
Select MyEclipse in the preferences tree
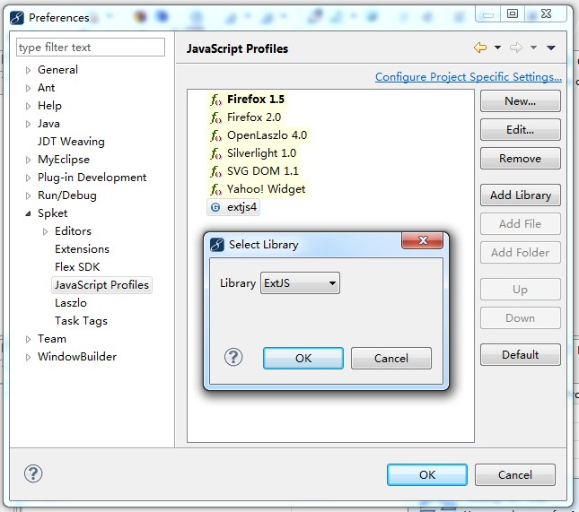(64, 160)
